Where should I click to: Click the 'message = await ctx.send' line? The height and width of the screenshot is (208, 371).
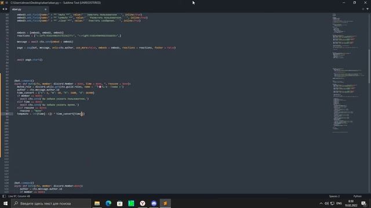(45, 42)
